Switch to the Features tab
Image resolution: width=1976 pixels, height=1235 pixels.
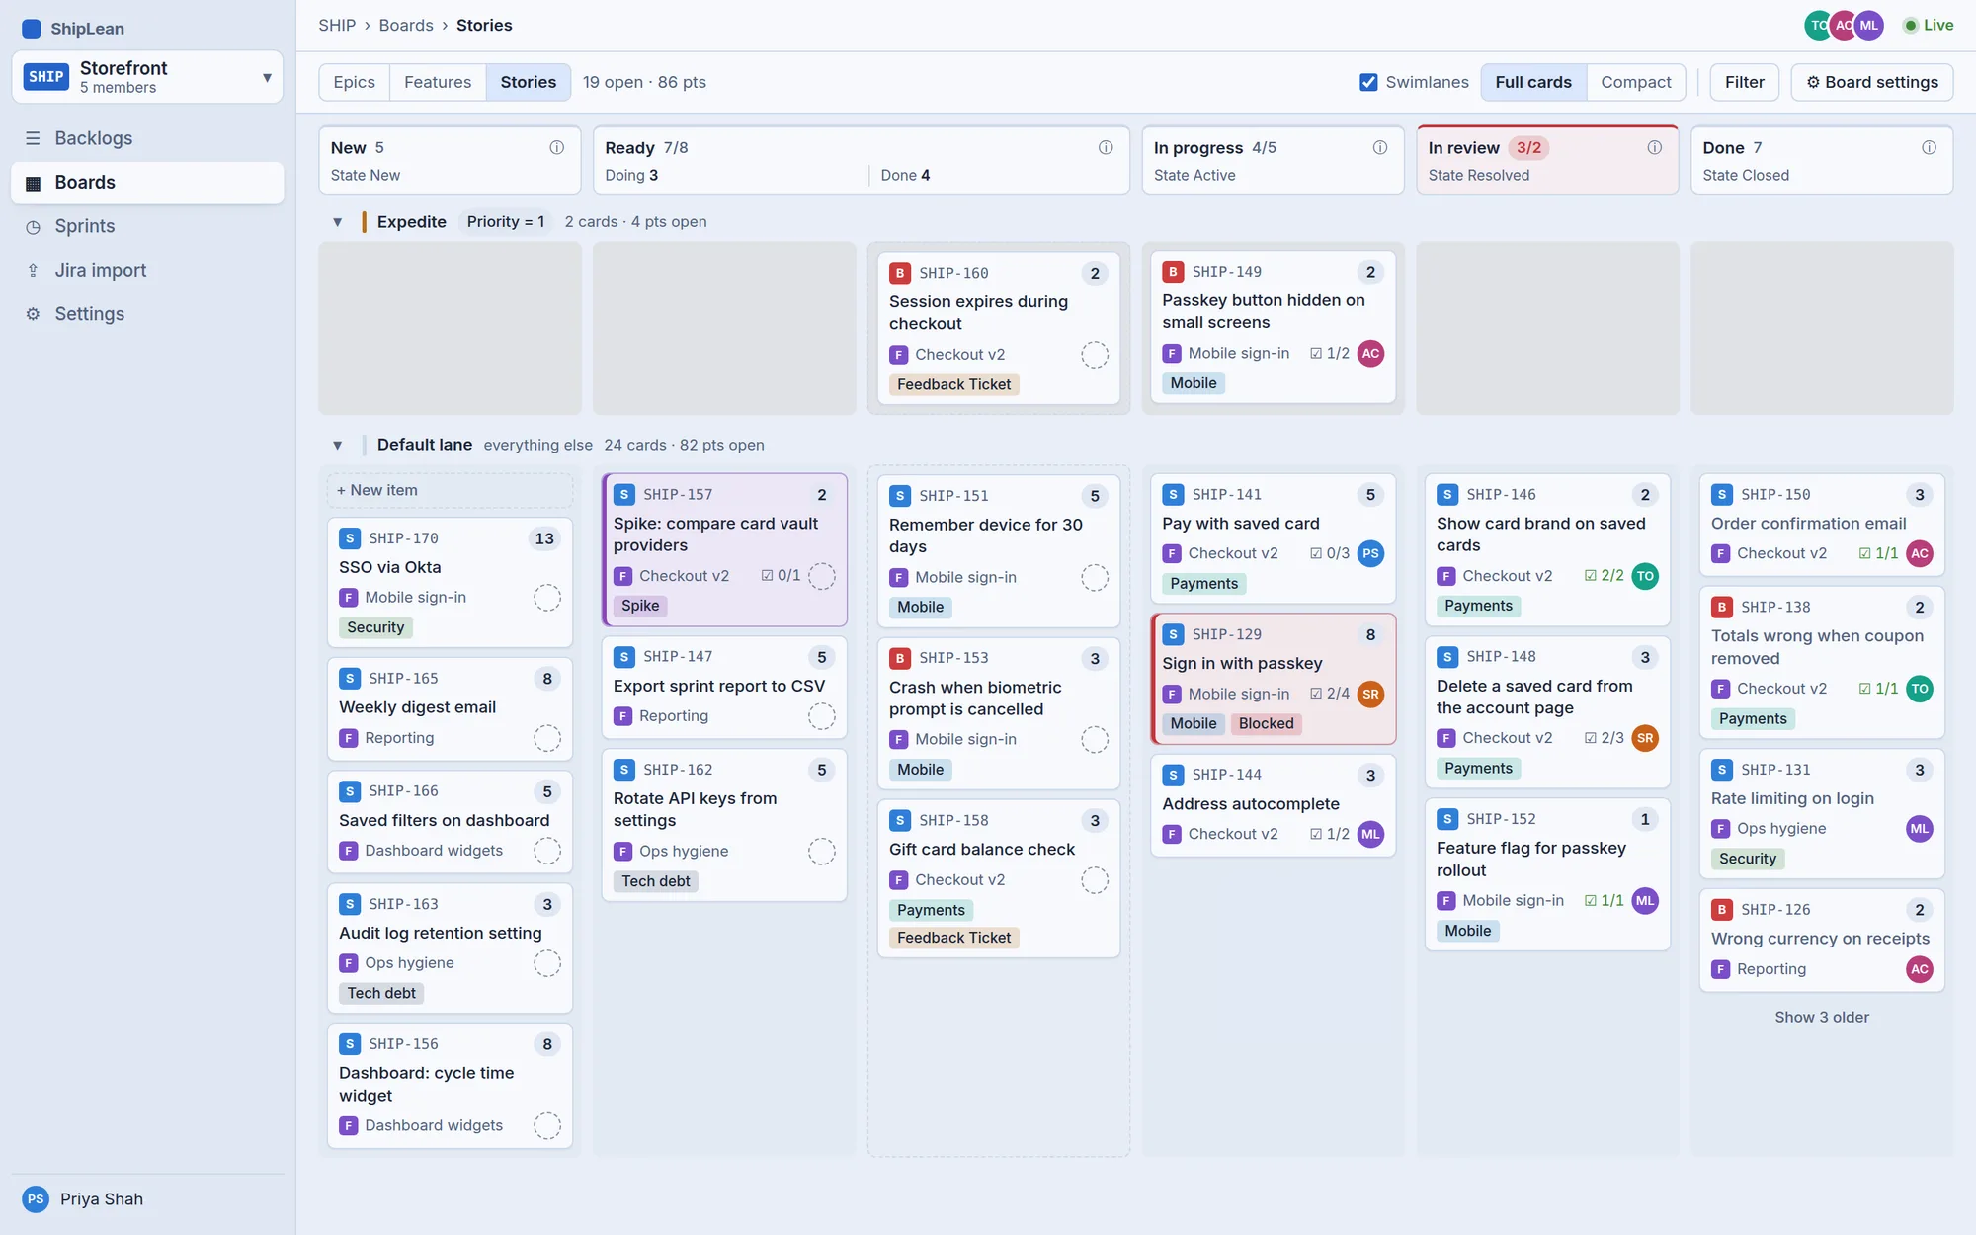(438, 82)
